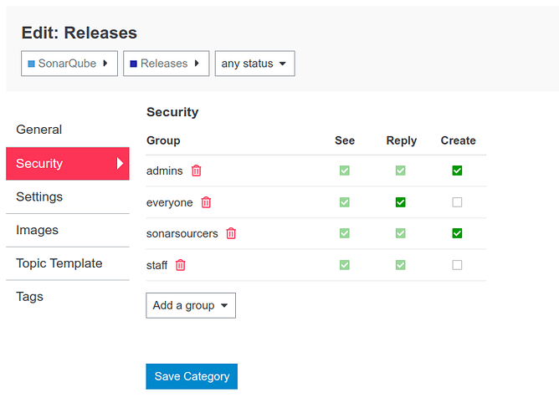
Task: Remove the everyone group via trash icon
Action: point(206,202)
